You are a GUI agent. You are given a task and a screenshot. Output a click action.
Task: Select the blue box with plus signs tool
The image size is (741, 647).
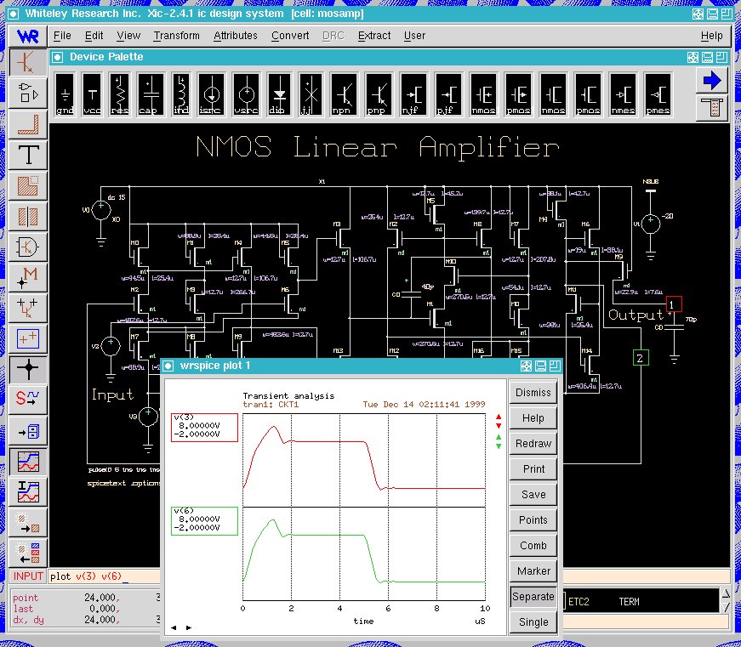(28, 338)
